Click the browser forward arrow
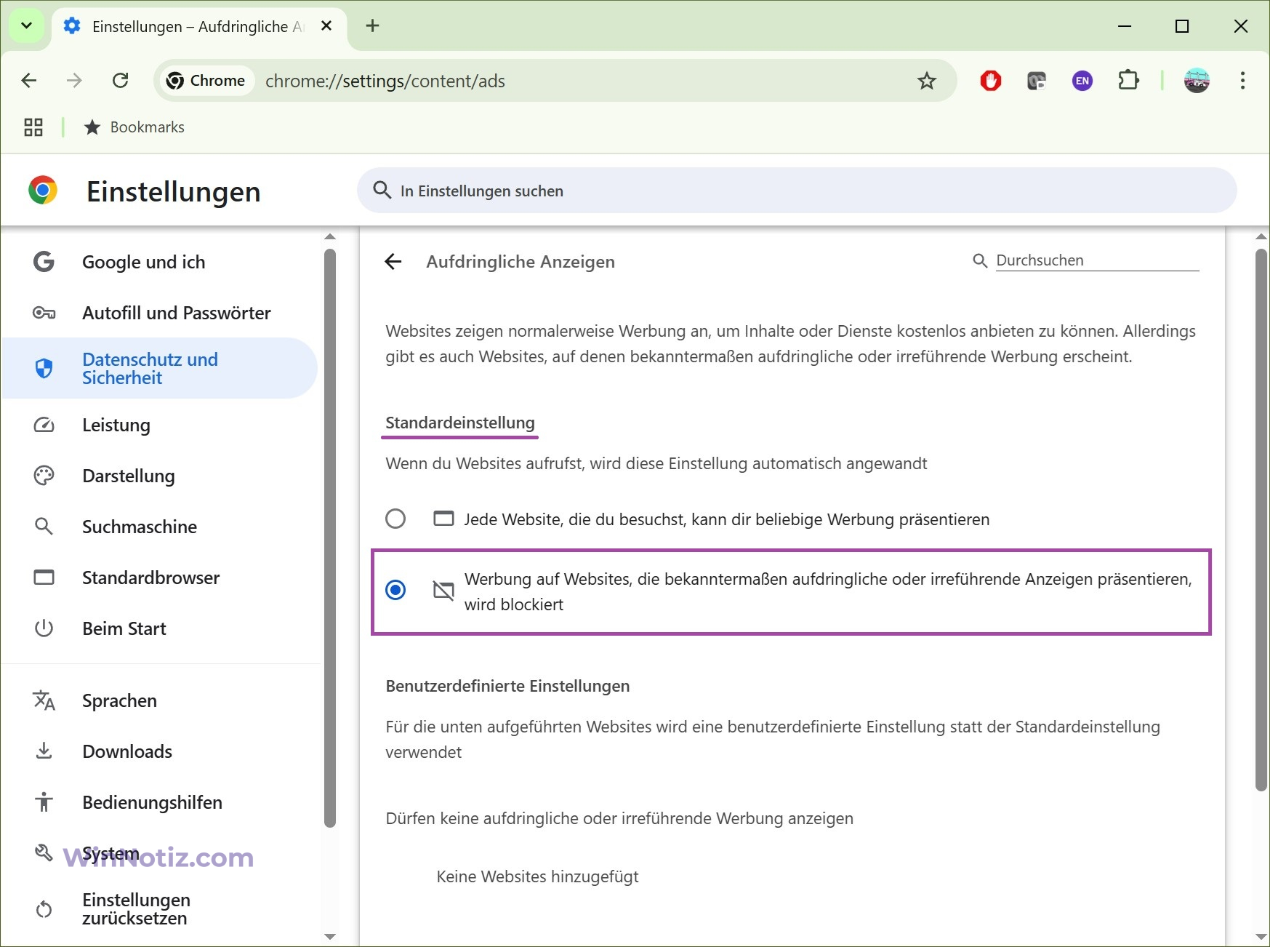The width and height of the screenshot is (1270, 947). click(x=74, y=81)
